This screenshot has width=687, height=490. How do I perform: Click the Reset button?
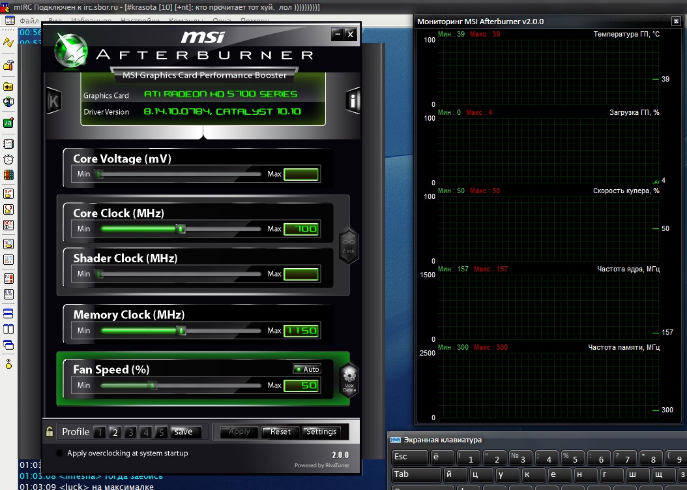pos(280,432)
